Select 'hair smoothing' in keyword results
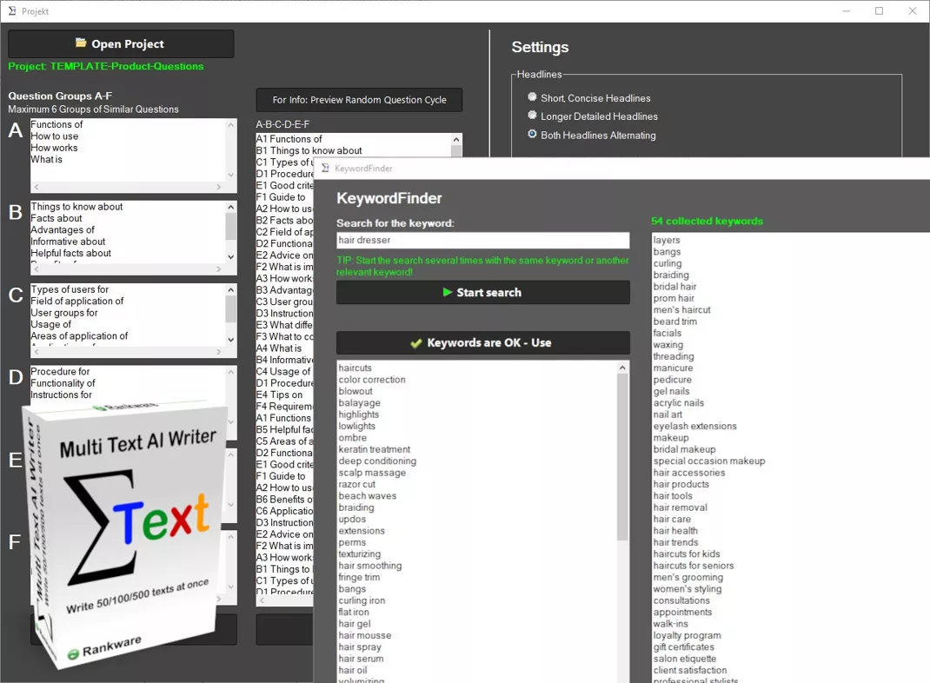930x683 pixels. click(370, 566)
